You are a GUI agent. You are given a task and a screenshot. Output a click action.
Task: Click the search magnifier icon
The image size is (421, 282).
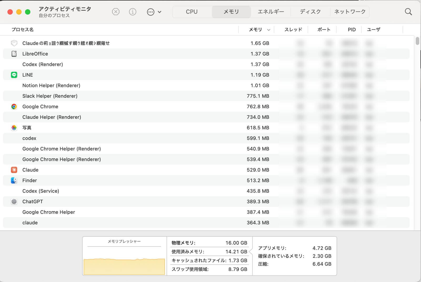[x=408, y=12]
